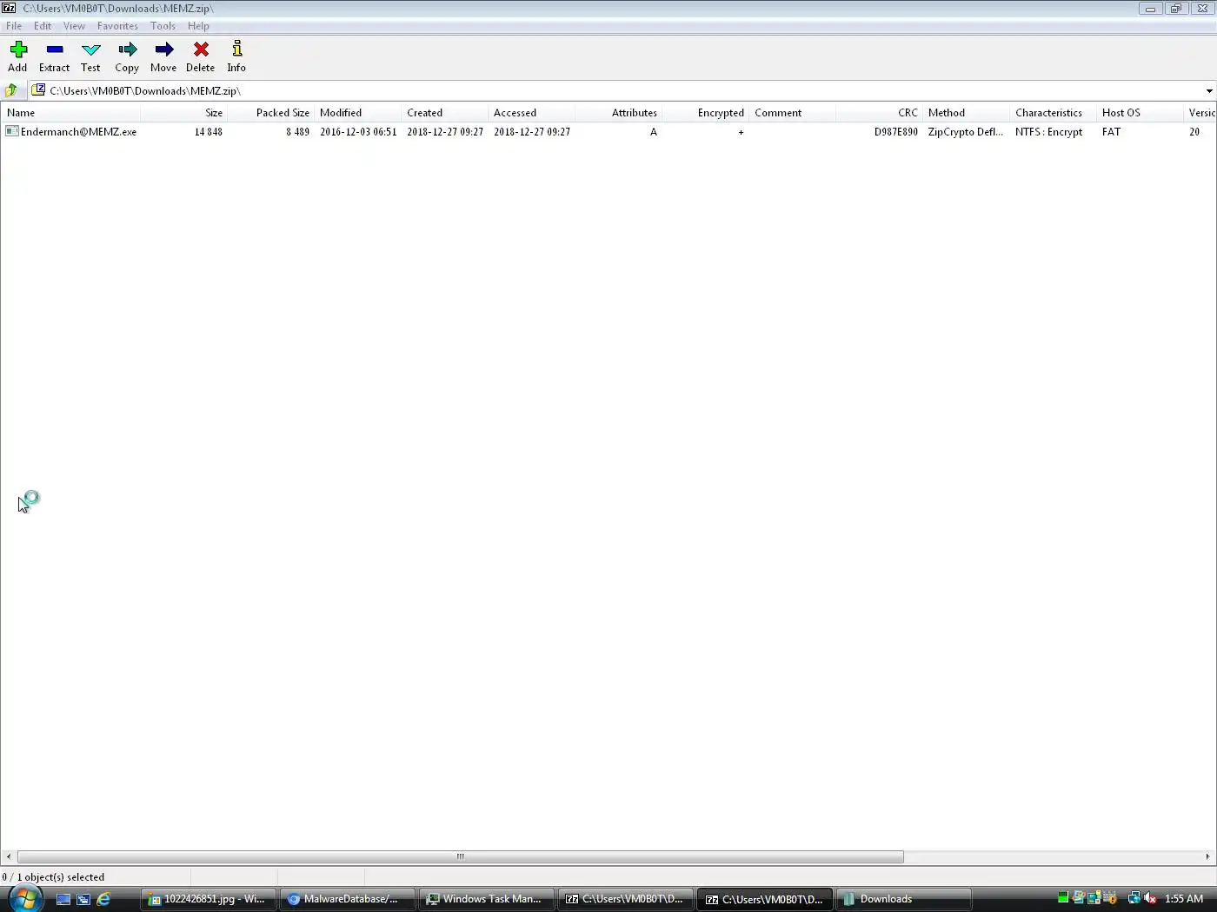Screen dimensions: 1217x912
Task: Click the Extract toolbar icon
Action: click(x=55, y=50)
